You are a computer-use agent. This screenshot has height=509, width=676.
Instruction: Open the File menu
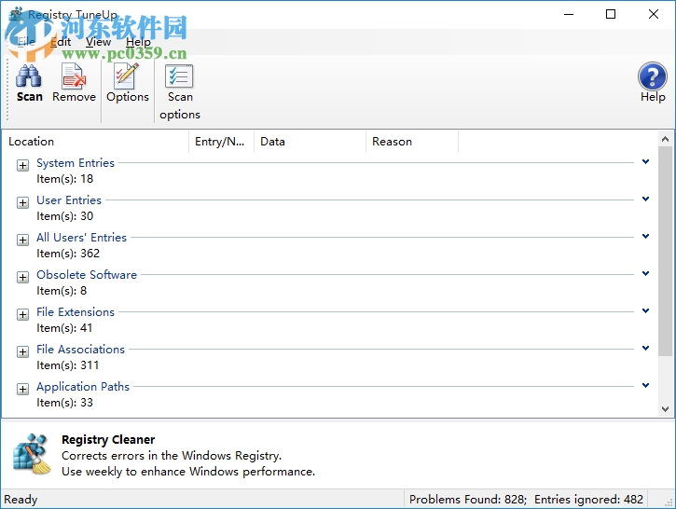point(26,42)
